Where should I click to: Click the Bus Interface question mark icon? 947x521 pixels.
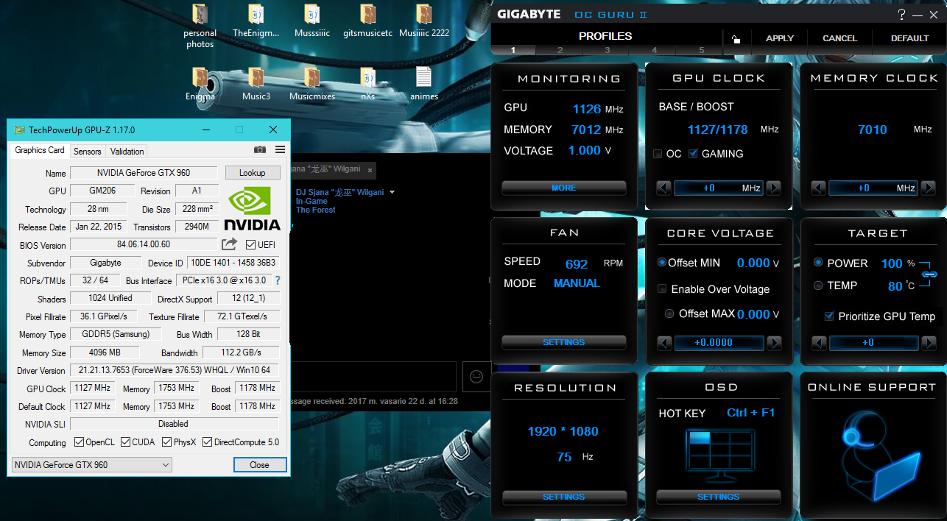tap(278, 280)
